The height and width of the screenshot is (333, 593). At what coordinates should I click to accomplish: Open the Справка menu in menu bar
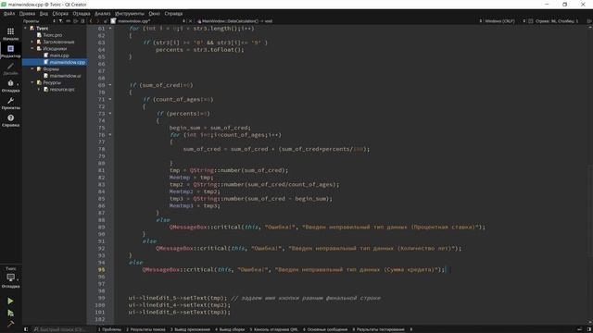173,14
